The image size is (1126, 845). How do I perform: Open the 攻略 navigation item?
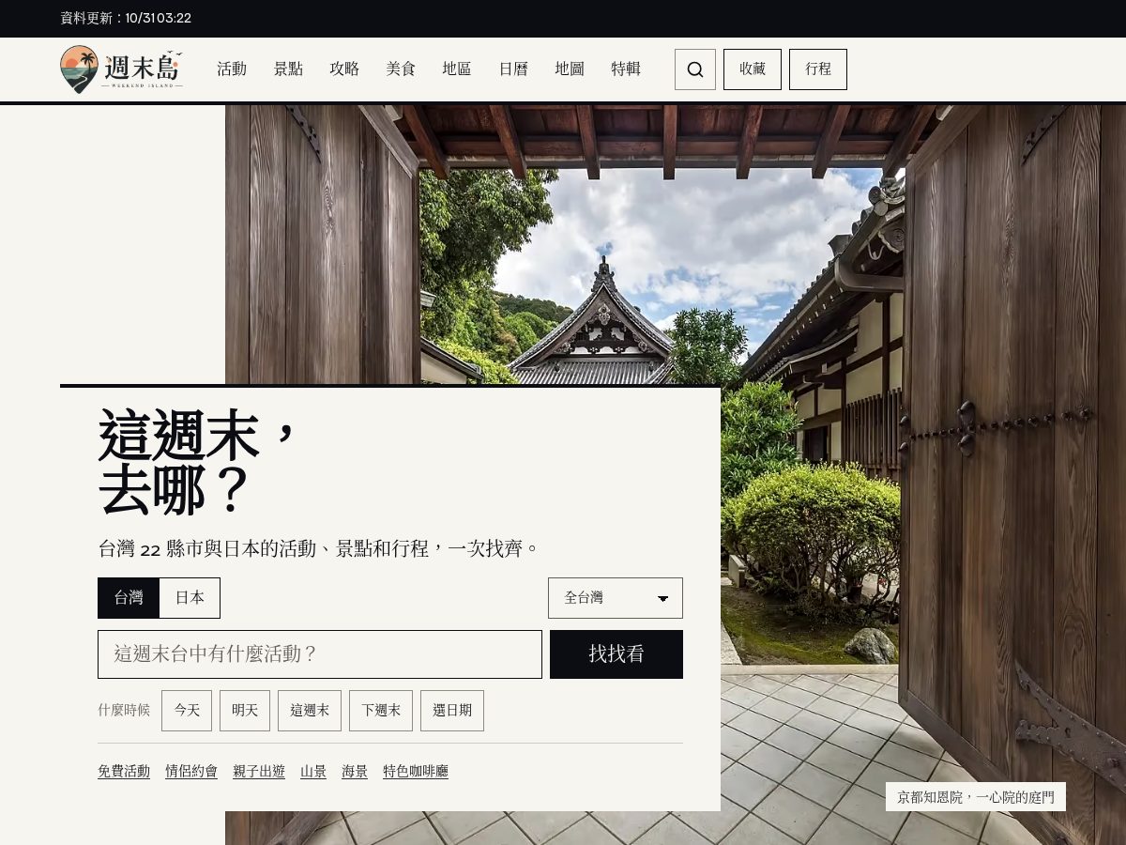(x=344, y=69)
